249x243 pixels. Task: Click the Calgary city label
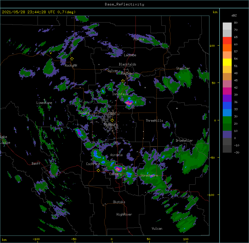point(115,174)
